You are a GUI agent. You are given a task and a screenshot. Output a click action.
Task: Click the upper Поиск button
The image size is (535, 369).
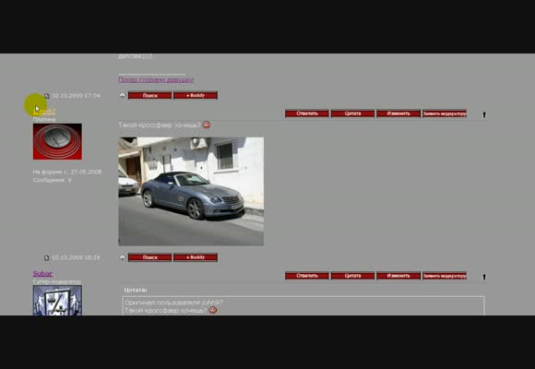pyautogui.click(x=149, y=96)
